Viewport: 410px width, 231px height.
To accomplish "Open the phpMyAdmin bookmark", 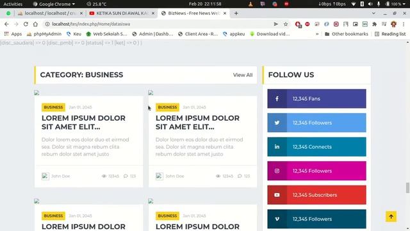I will (44, 34).
